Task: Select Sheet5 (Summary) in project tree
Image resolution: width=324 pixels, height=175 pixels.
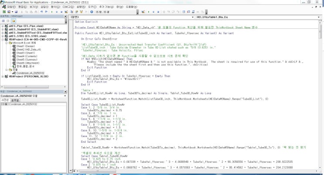Action: point(27,60)
